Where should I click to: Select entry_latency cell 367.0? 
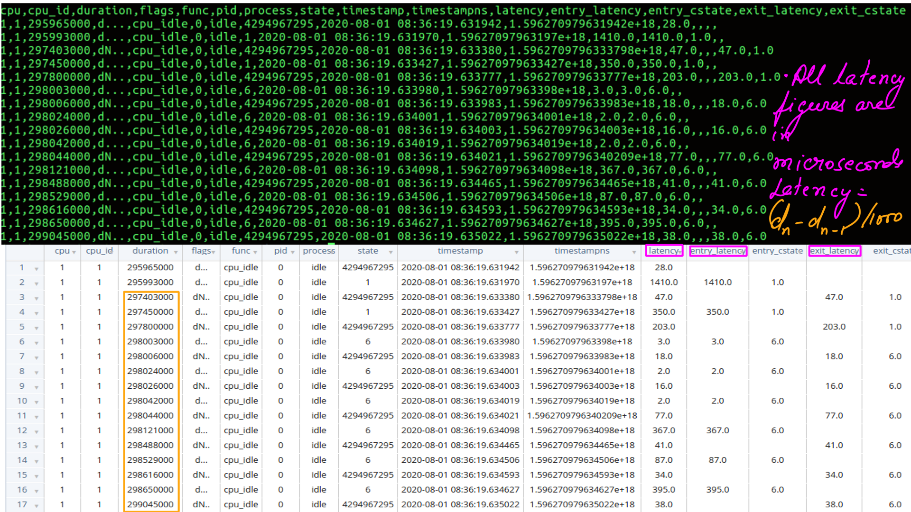[x=718, y=430]
